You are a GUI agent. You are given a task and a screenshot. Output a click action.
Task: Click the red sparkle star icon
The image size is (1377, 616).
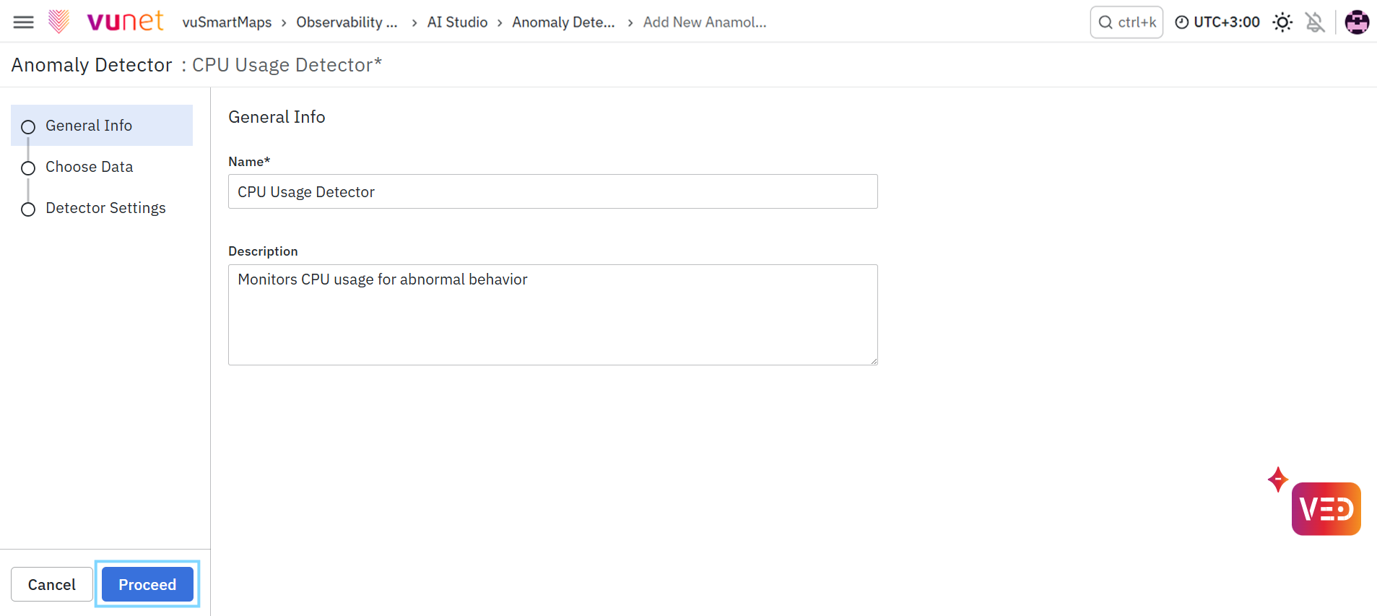[1278, 480]
